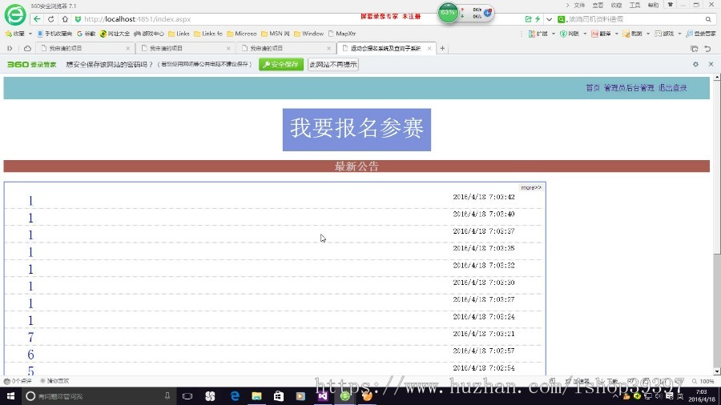Open the Extensions toolbar item

pos(538,34)
